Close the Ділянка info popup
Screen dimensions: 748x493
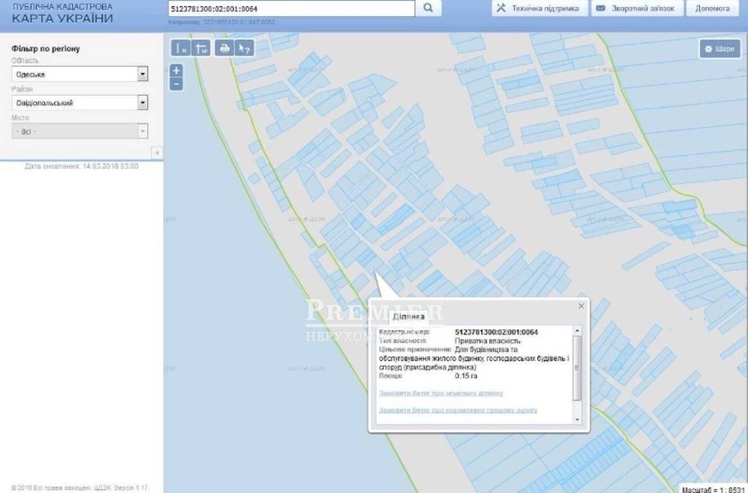tap(581, 306)
